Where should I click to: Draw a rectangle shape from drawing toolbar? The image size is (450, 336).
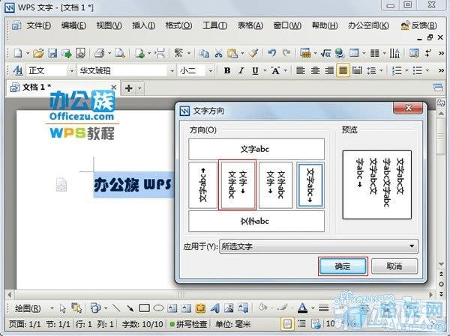tap(144, 308)
